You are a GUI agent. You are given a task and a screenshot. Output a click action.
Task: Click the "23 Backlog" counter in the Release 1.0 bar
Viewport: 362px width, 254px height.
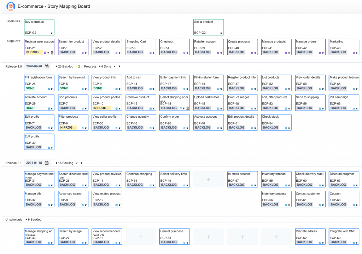pyautogui.click(x=63, y=66)
